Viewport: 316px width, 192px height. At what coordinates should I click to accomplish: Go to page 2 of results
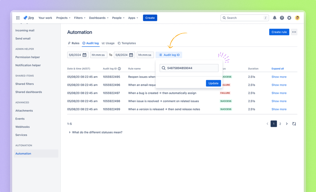(280, 124)
